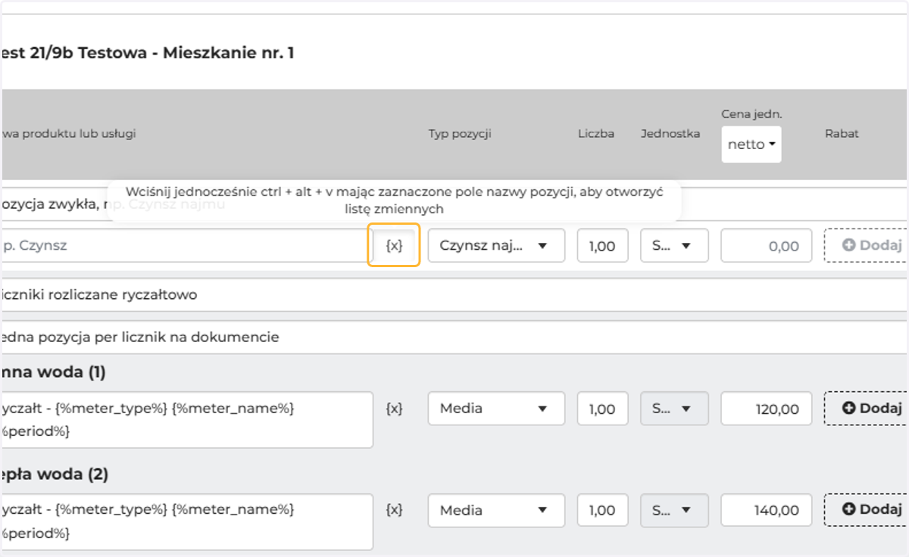The height and width of the screenshot is (557, 909).
Task: Click 'Rabat' column header
Action: (842, 133)
